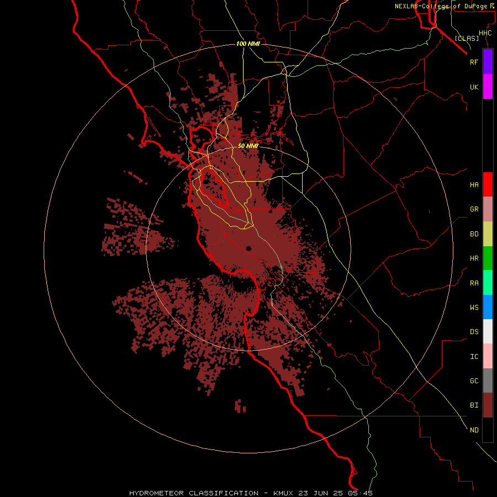The width and height of the screenshot is (497, 497).
Task: Click the GC legend label
Action: pos(474,381)
